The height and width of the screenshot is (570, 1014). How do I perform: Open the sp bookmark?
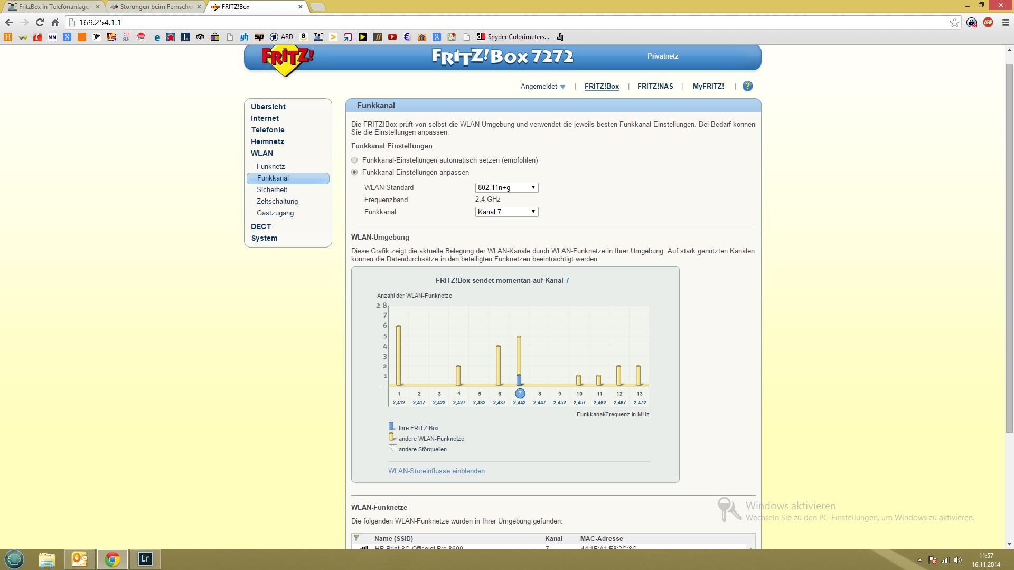click(x=259, y=37)
